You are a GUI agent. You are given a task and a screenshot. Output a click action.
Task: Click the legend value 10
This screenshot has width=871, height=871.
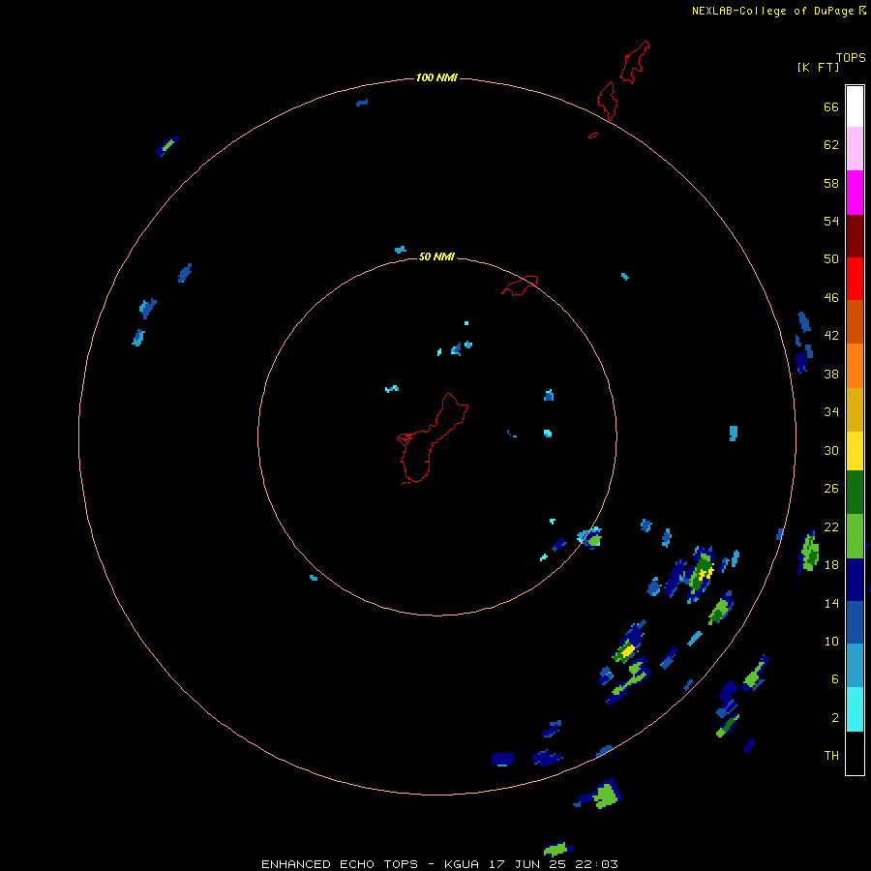coord(831,642)
